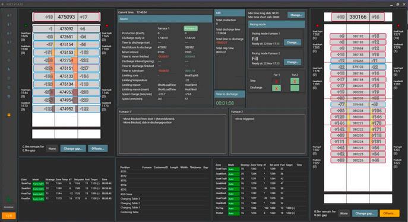Click the Charging Table 3 row
The image size is (408, 222).
click(x=165, y=199)
